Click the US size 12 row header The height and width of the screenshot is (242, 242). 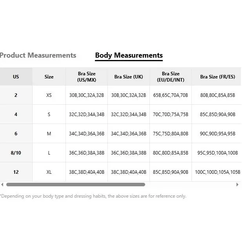(x=16, y=172)
